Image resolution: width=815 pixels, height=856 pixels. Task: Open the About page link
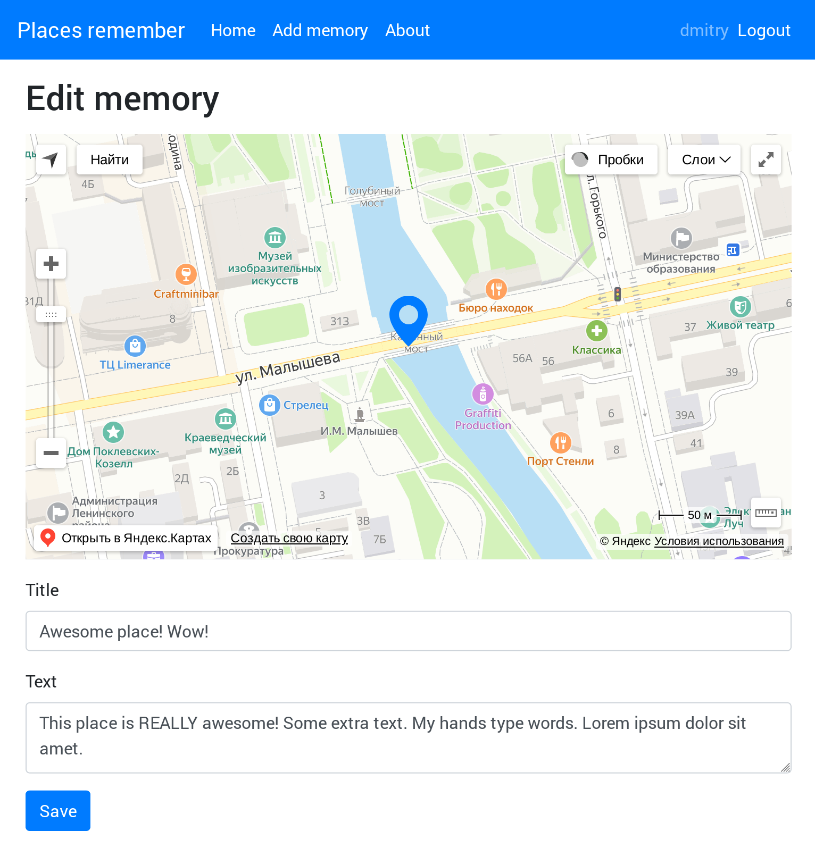click(x=407, y=30)
